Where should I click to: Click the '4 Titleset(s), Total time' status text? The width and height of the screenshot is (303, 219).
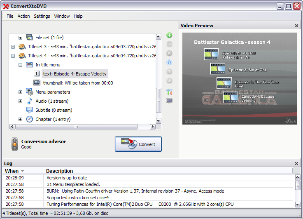click(55, 213)
